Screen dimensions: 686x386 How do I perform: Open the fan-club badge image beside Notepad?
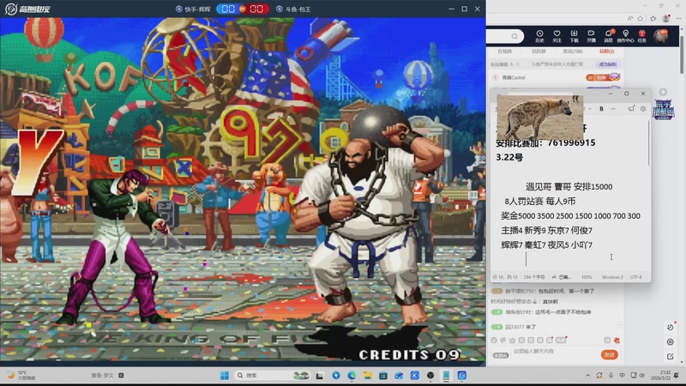point(663,110)
